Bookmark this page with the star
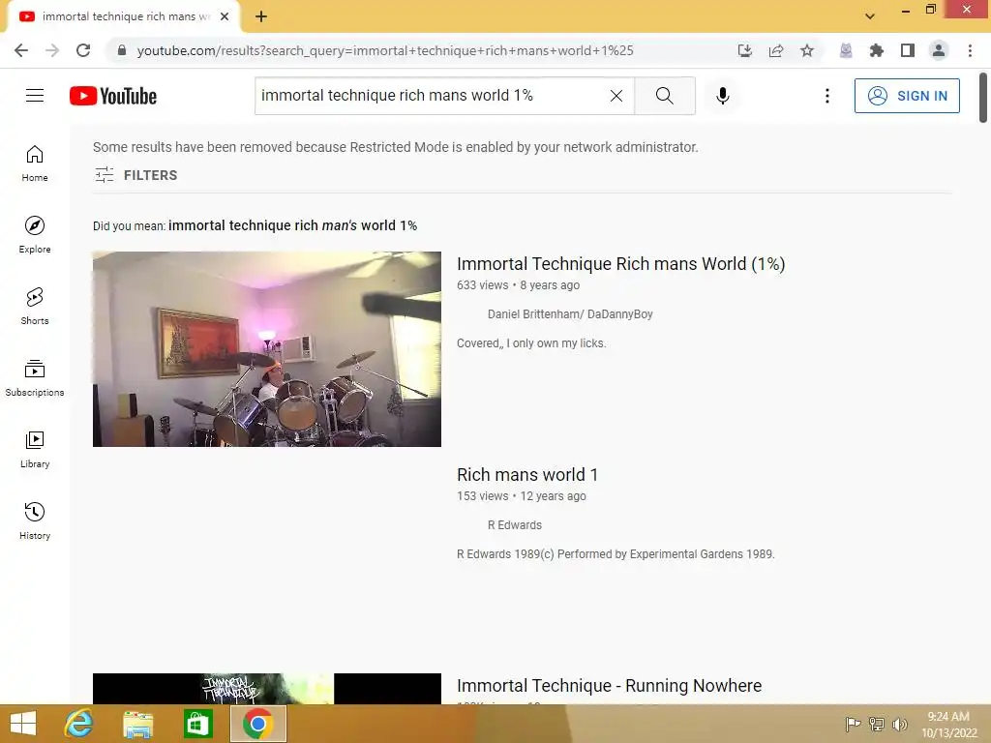This screenshot has height=743, width=991. [807, 50]
